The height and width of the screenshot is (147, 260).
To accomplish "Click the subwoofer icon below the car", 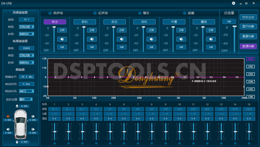I will coord(17,142).
